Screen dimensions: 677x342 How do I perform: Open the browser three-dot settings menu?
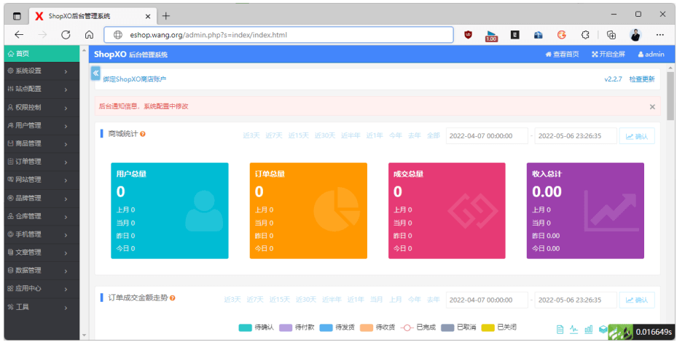660,35
